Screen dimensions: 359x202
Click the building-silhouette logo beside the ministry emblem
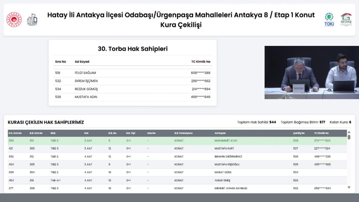click(32, 20)
